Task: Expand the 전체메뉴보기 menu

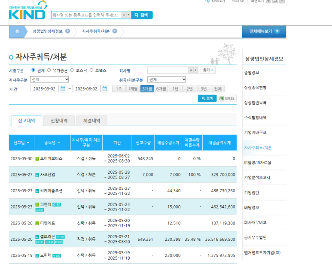Action: [264, 31]
